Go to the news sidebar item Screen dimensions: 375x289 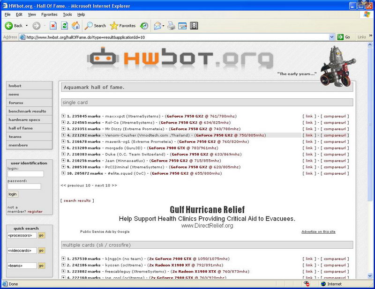(x=29, y=94)
